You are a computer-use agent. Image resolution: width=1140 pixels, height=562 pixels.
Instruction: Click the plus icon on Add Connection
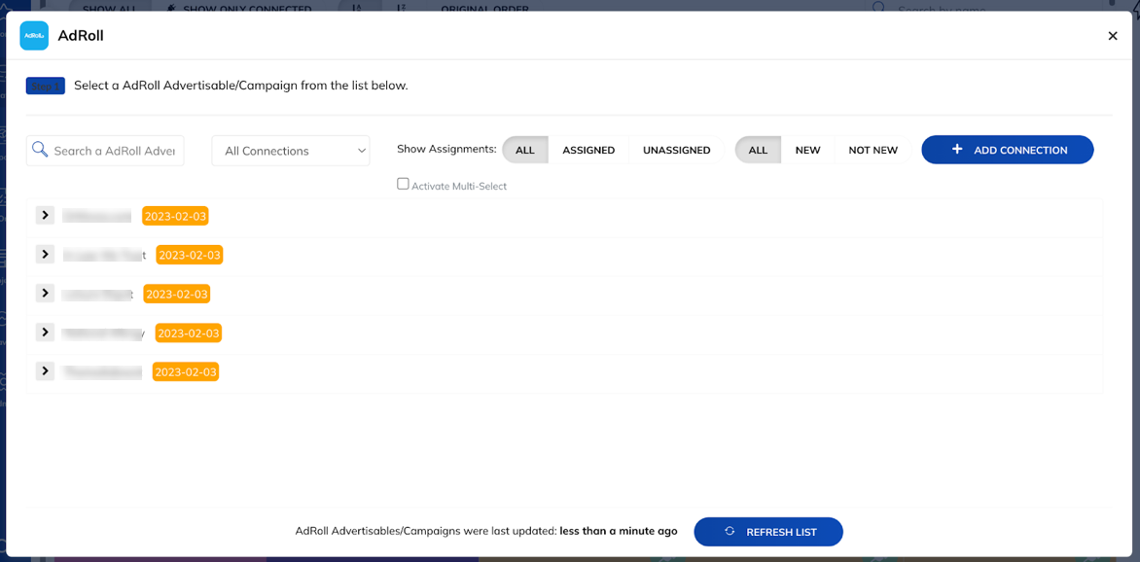(957, 149)
